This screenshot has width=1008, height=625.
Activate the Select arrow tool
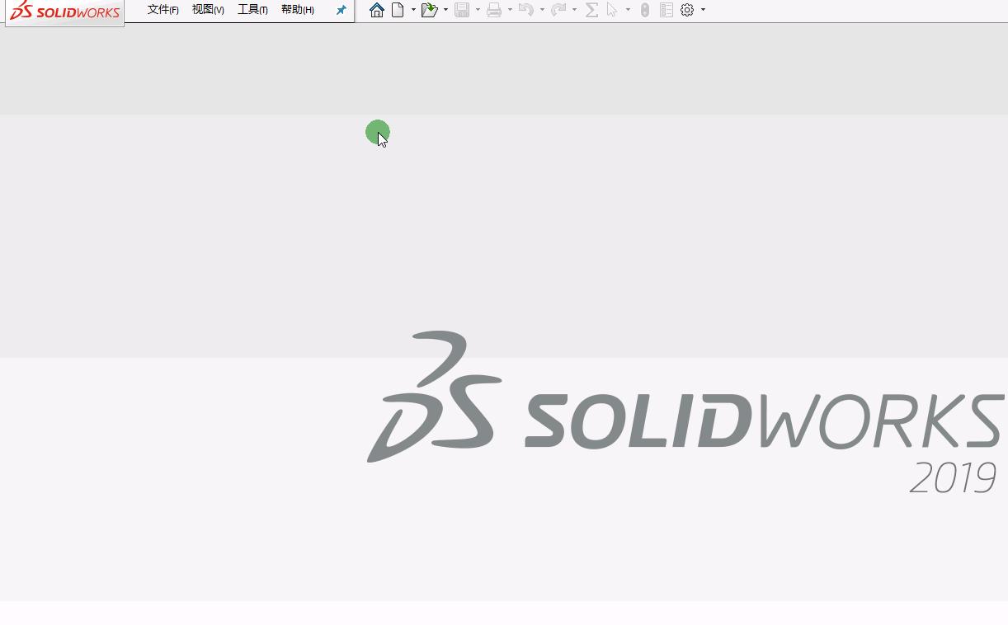[x=612, y=10]
